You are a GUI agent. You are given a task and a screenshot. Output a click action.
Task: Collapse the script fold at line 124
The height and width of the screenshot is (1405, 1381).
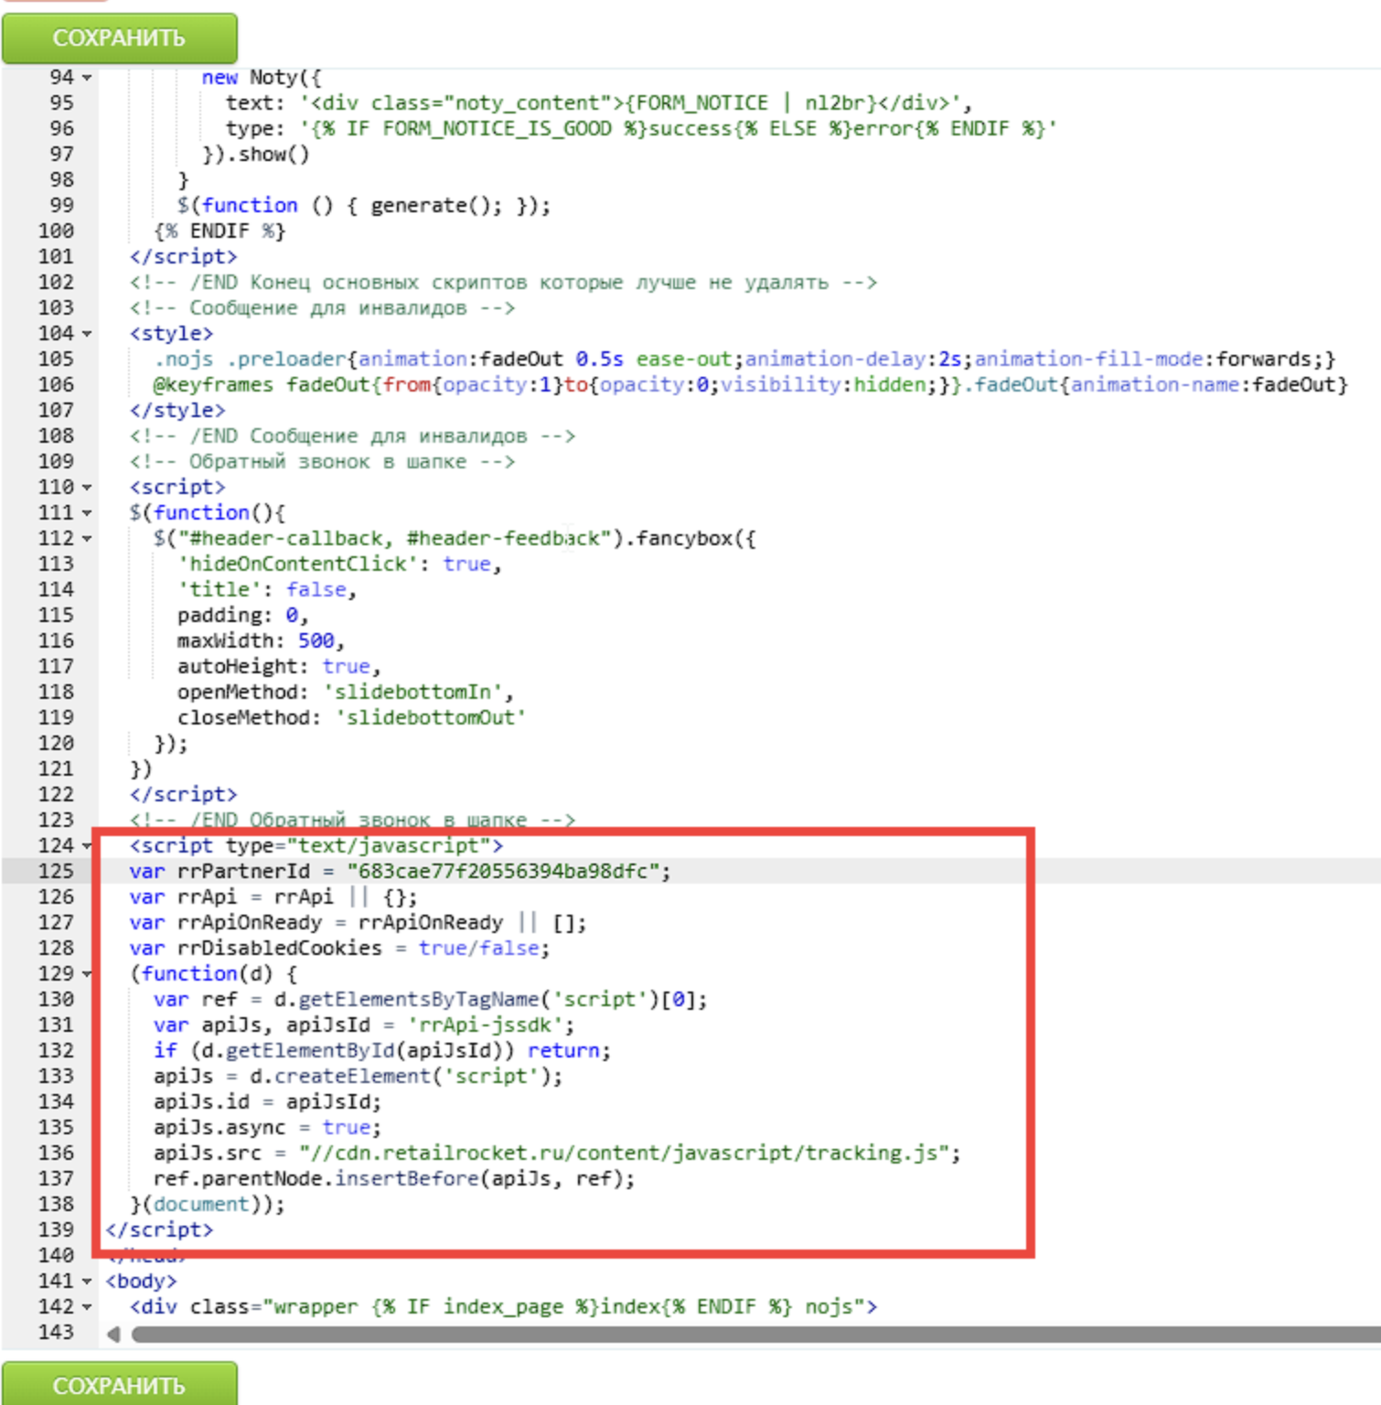tap(88, 846)
